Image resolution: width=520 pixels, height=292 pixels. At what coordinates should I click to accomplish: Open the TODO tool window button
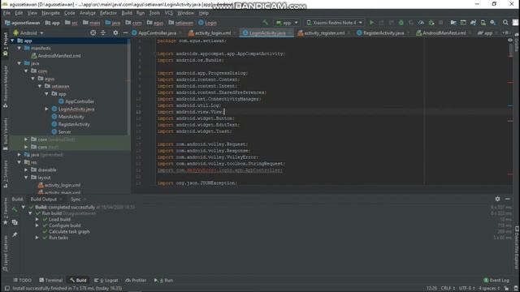coord(22,280)
